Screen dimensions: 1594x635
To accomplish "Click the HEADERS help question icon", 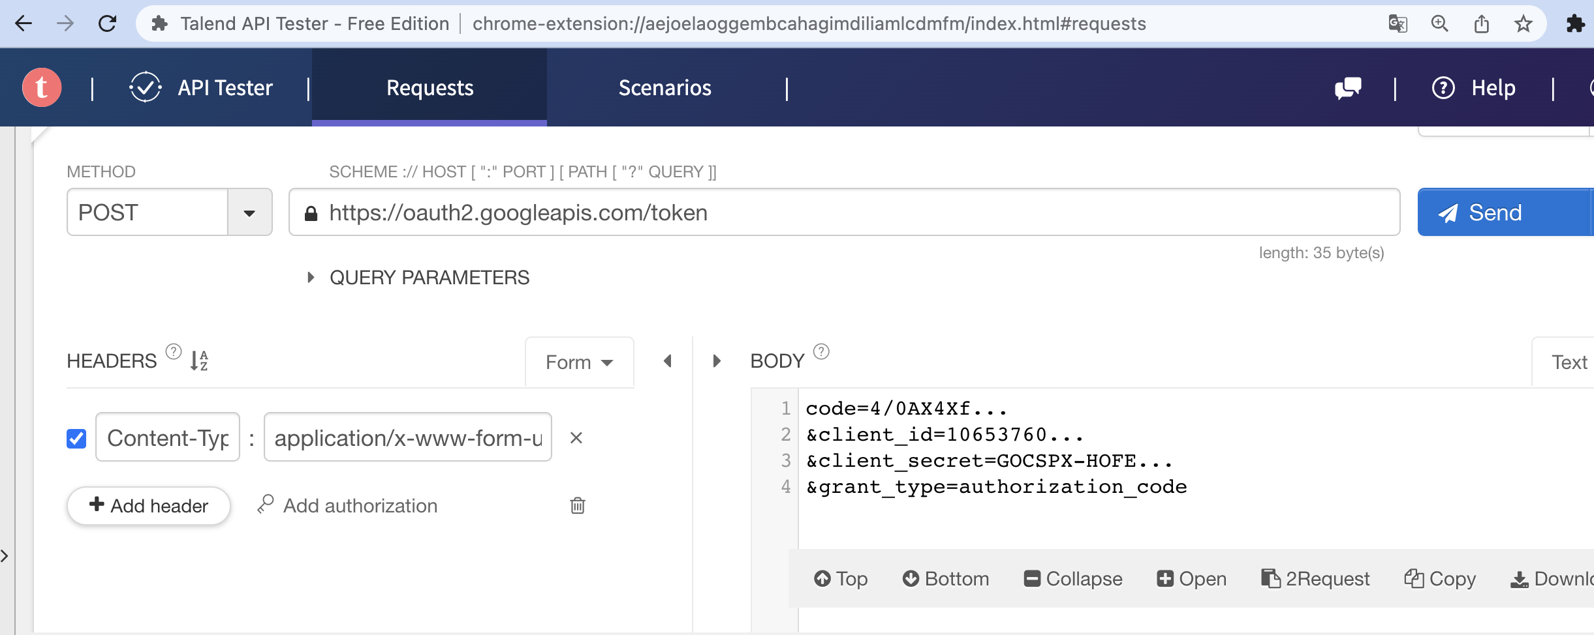I will pos(173,351).
